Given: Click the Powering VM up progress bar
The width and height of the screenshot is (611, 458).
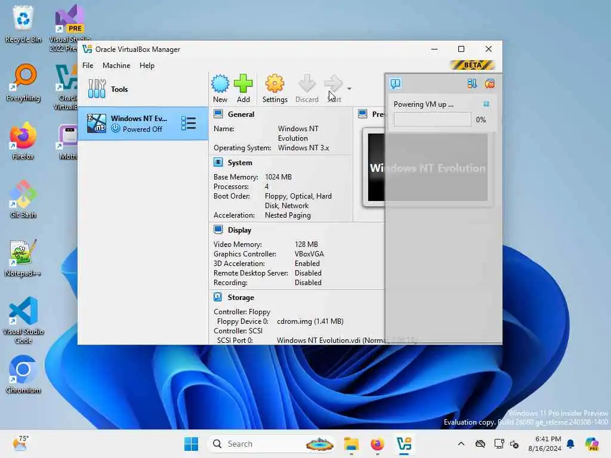Looking at the screenshot, I should pos(432,119).
